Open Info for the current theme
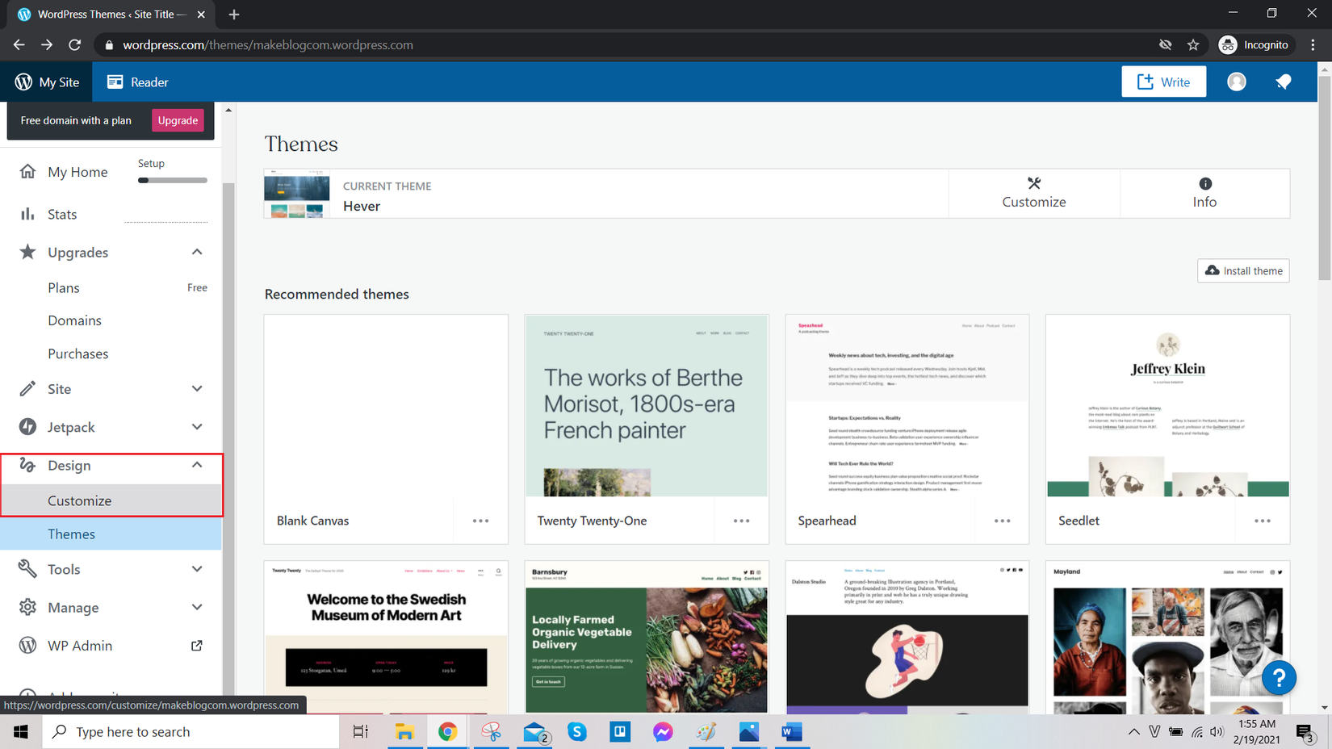The height and width of the screenshot is (749, 1332). [1204, 194]
